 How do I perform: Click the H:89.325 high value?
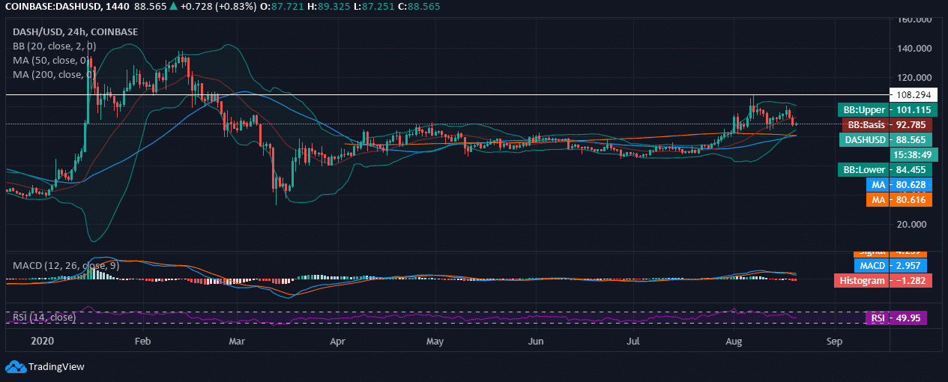click(x=329, y=7)
